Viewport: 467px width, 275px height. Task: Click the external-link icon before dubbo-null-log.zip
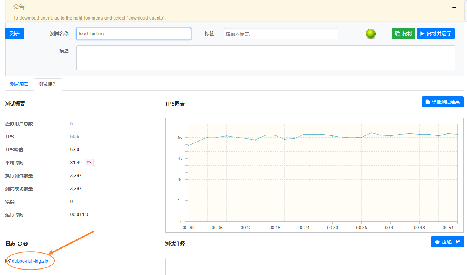click(x=8, y=261)
